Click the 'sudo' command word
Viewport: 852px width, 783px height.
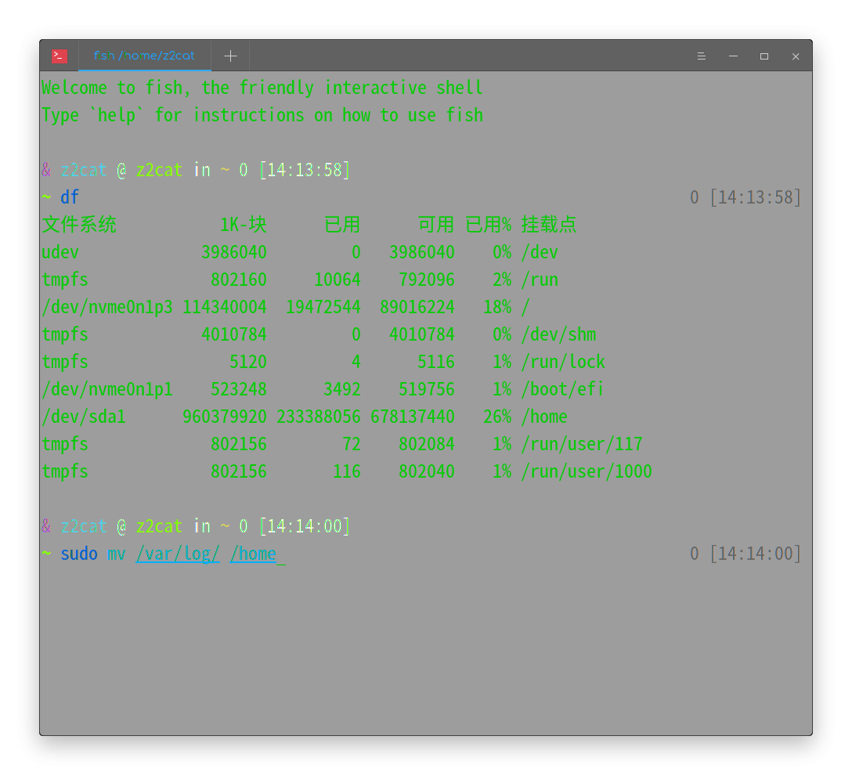pos(79,554)
